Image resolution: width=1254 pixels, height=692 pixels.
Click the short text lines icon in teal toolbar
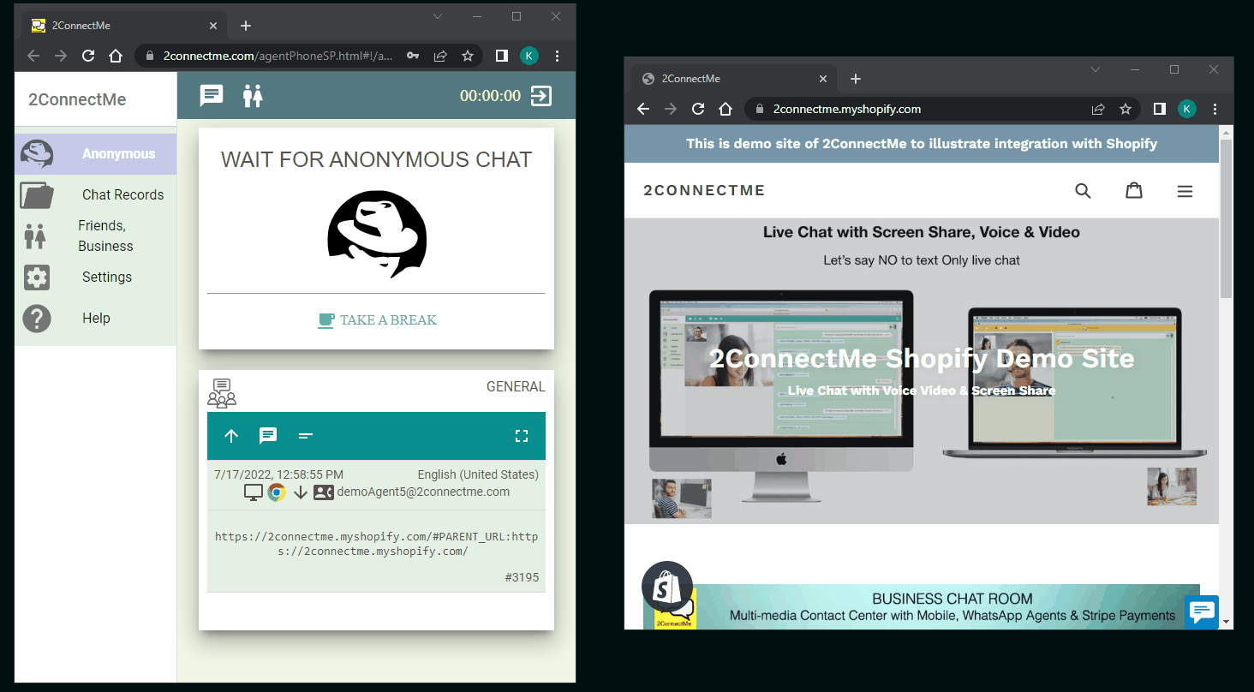(x=305, y=436)
